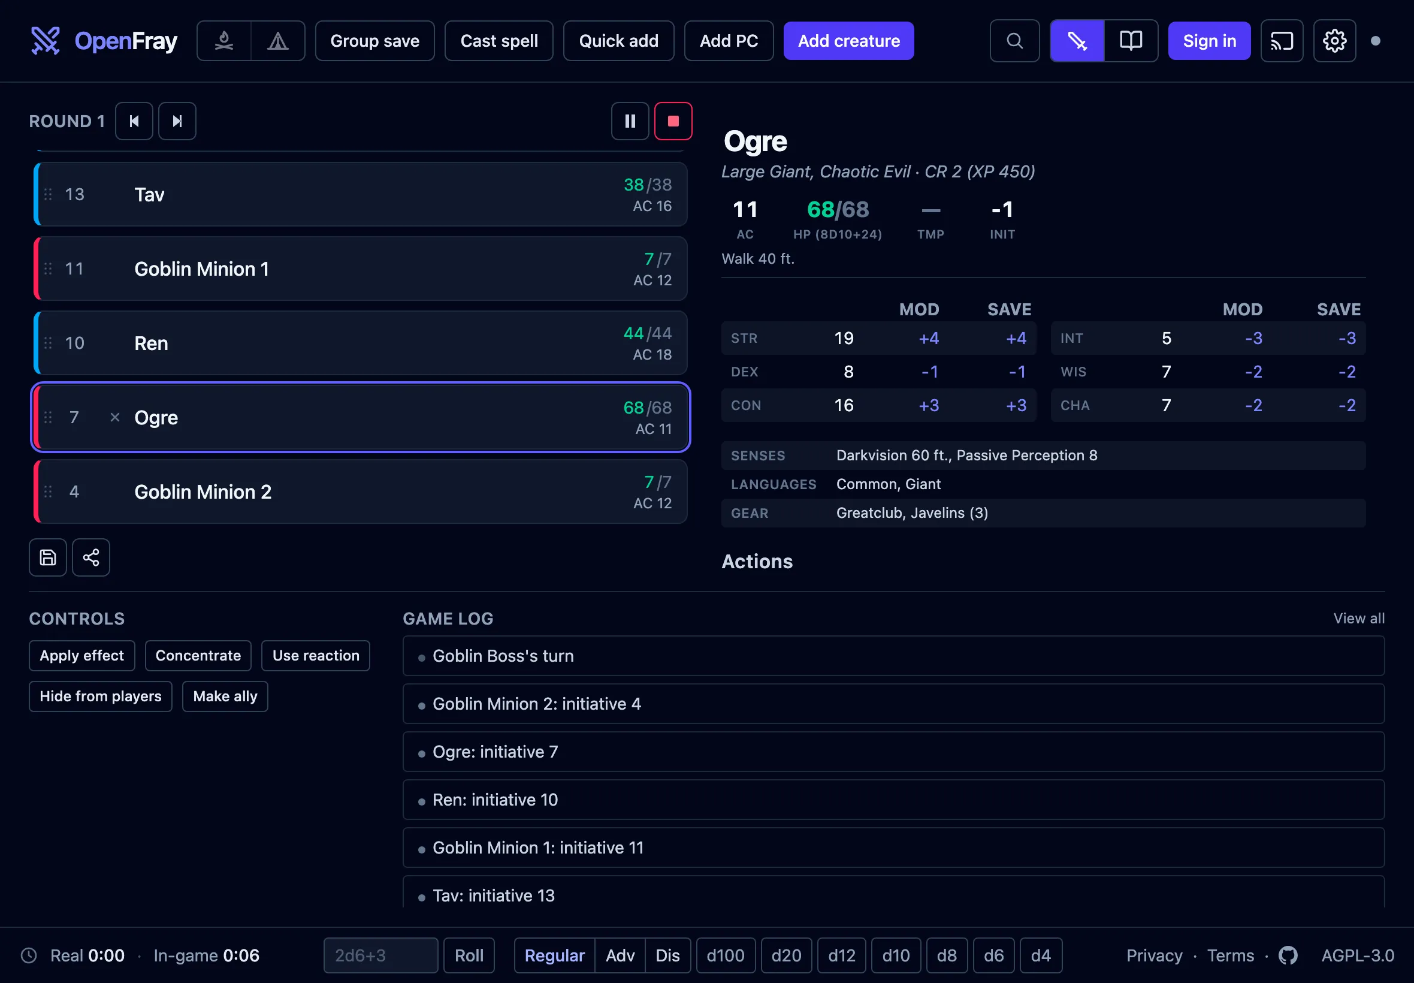This screenshot has width=1414, height=983.
Task: Toggle Use reaction
Action: click(x=316, y=655)
